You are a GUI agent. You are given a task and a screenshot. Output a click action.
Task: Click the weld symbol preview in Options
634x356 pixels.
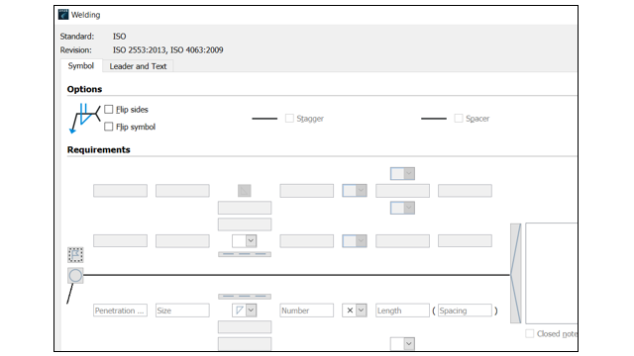coord(84,119)
